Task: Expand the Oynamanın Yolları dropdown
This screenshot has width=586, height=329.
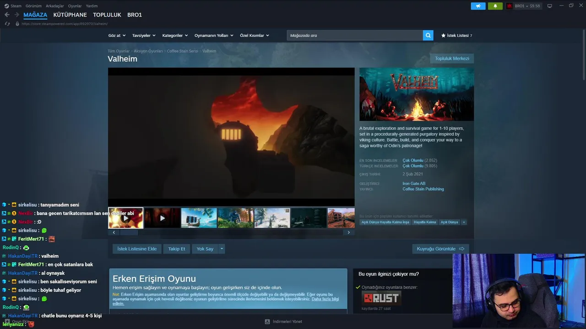Action: point(214,35)
